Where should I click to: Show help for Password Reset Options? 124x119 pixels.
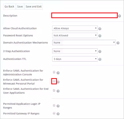100,36
